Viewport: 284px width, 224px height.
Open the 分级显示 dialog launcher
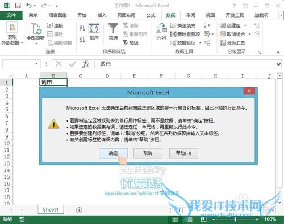click(259, 52)
